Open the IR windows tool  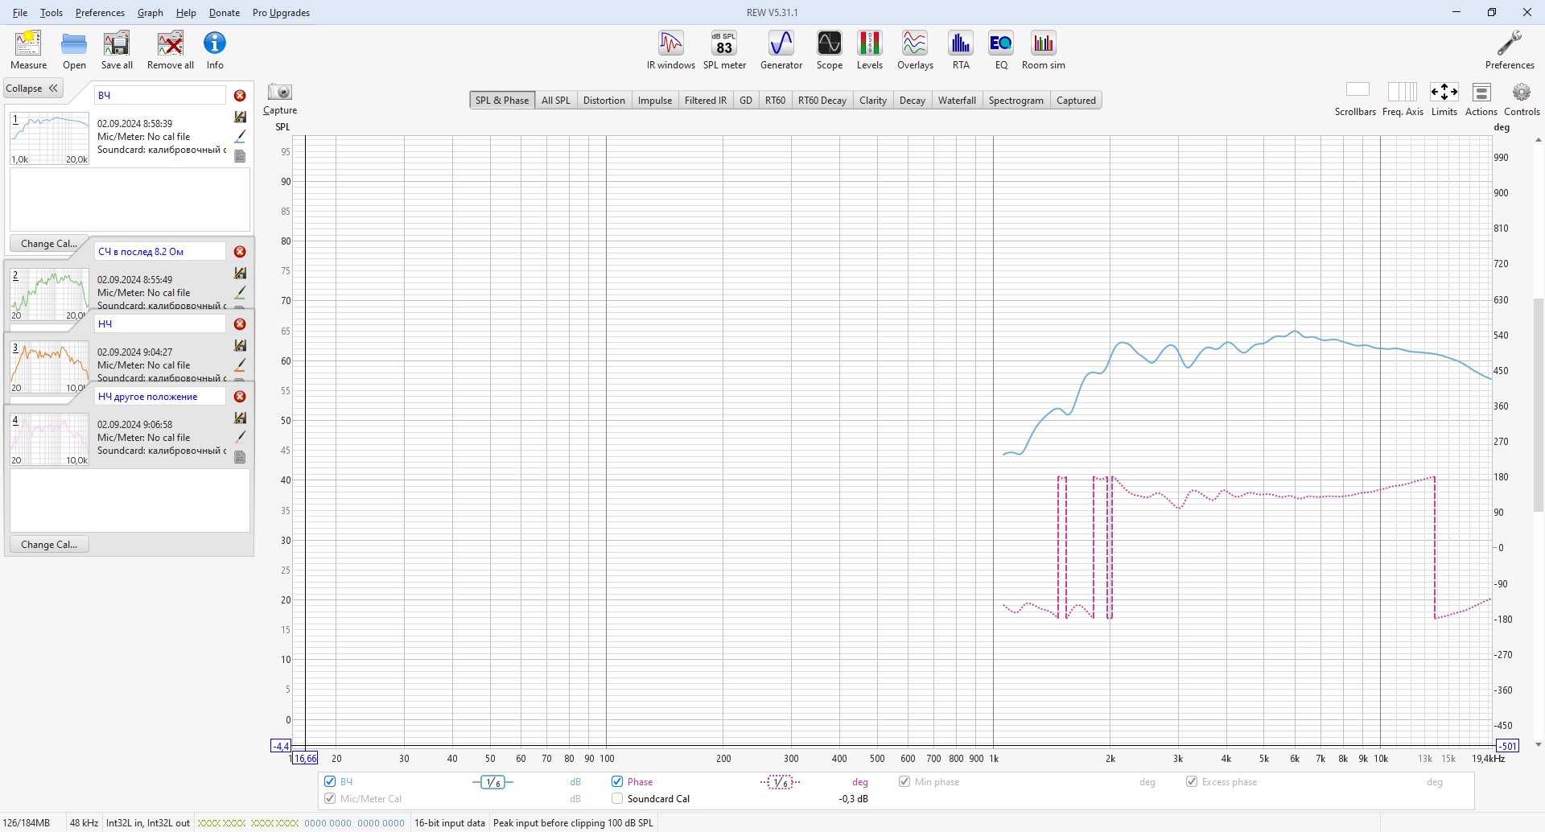pos(671,50)
